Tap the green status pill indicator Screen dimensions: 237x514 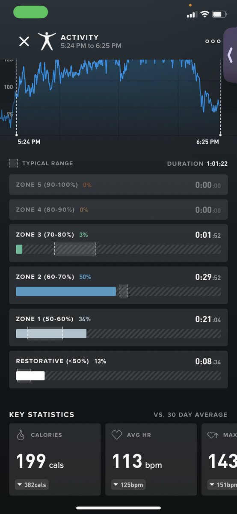click(31, 12)
